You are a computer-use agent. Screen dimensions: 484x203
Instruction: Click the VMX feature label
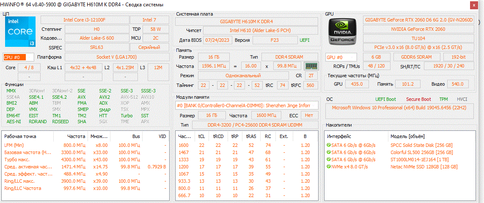[33, 109]
